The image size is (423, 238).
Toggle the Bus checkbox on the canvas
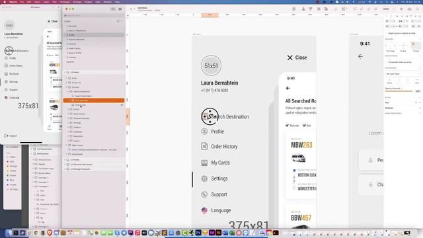coord(304,126)
